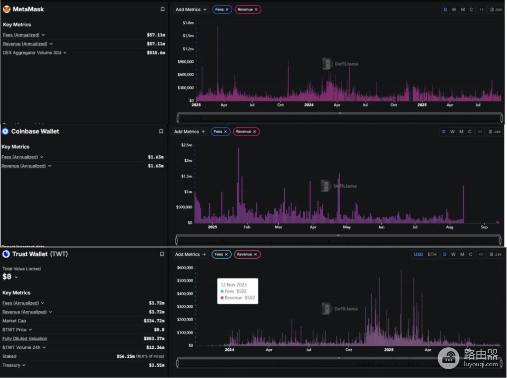Bookmark the Coinbase Wallet protocol

(x=161, y=132)
